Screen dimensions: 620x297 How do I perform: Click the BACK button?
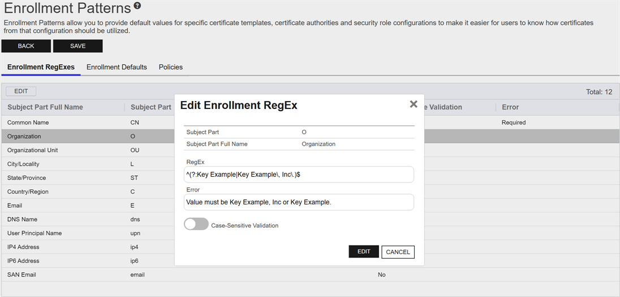coord(26,46)
